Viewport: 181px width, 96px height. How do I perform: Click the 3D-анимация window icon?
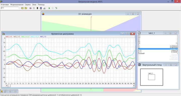pyautogui.click(x=43, y=14)
